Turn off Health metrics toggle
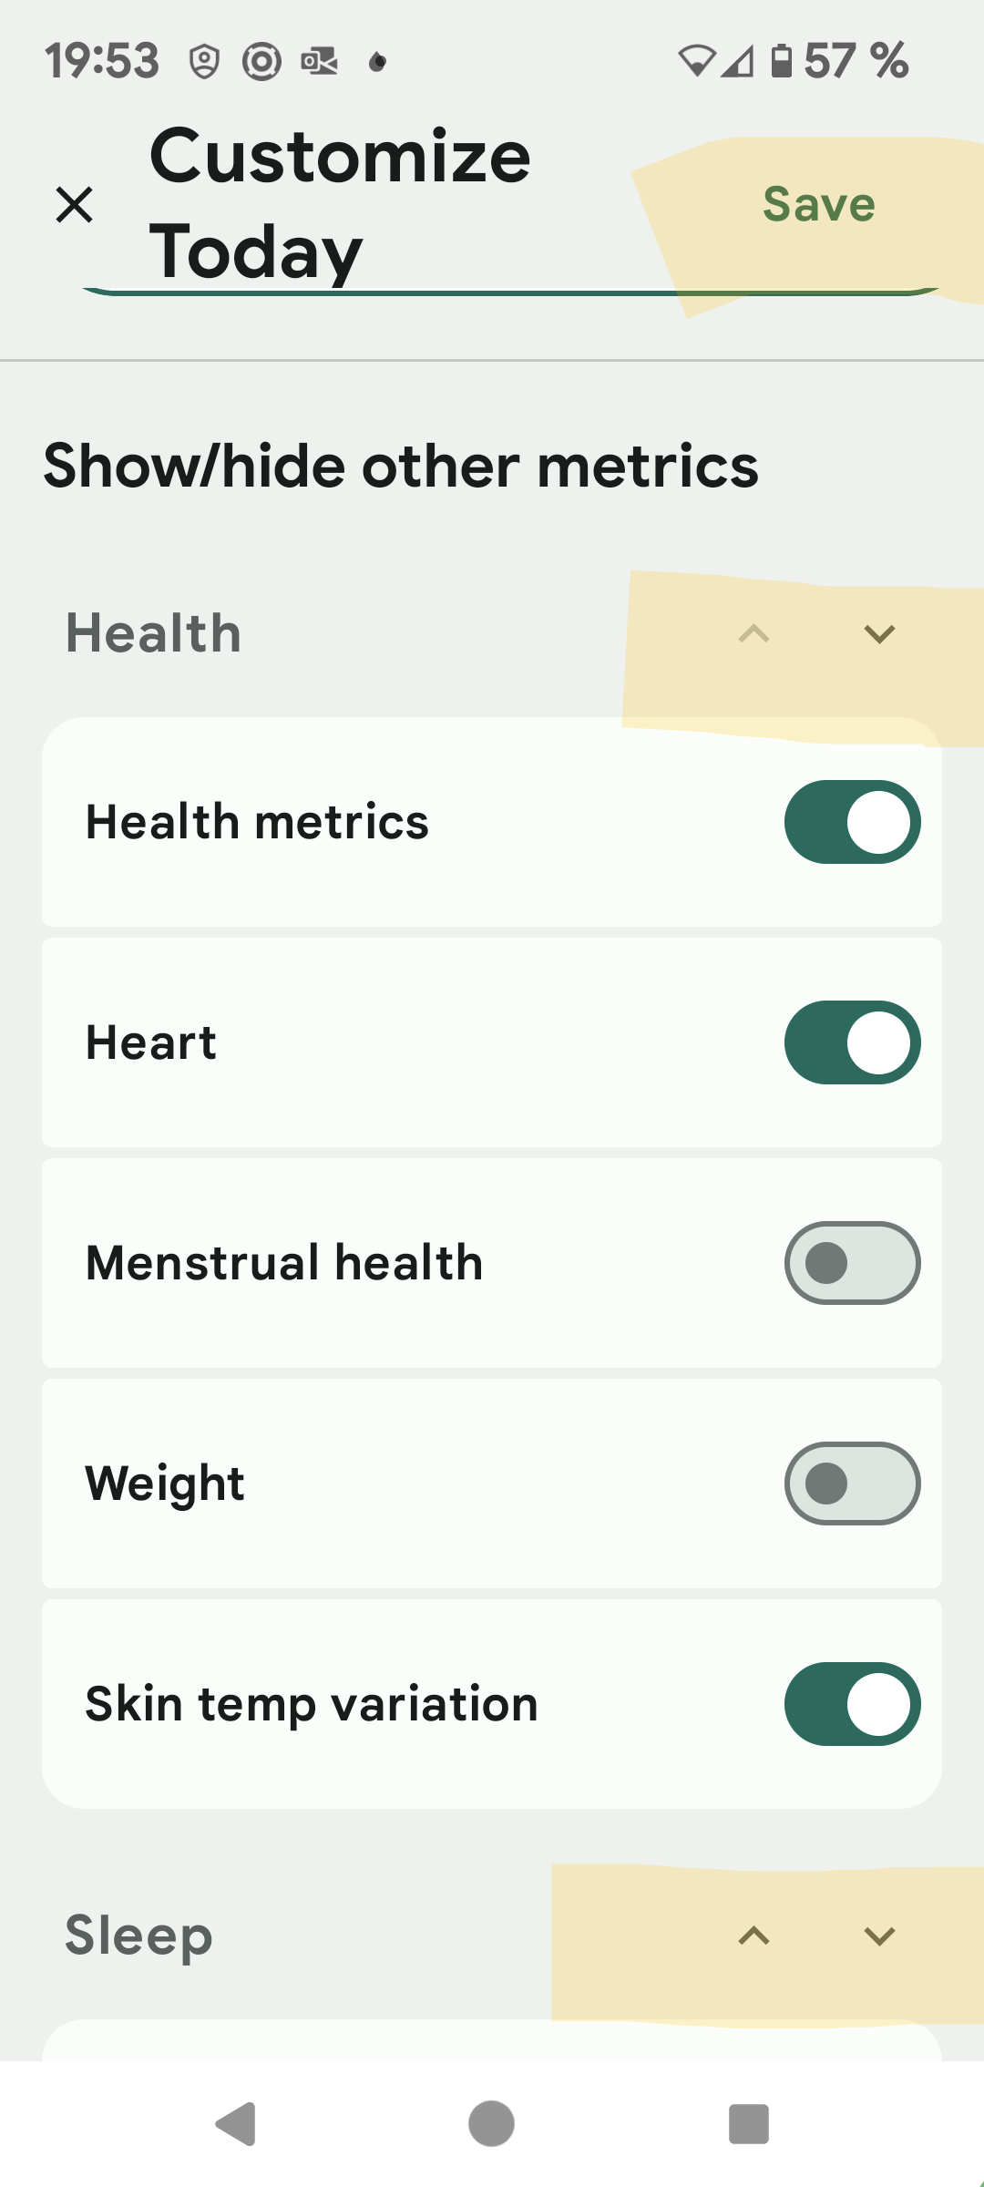 point(852,822)
